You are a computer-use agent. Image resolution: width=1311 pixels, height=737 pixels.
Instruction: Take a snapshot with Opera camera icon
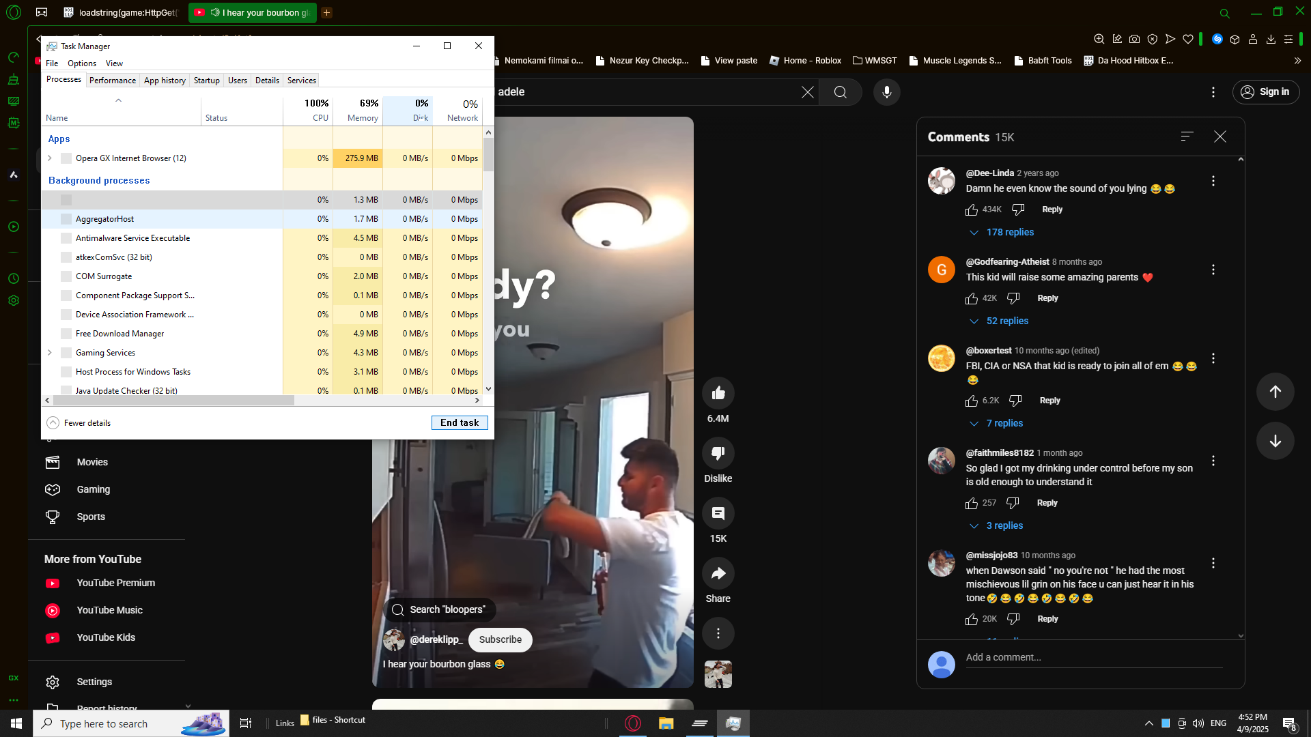(x=1134, y=40)
